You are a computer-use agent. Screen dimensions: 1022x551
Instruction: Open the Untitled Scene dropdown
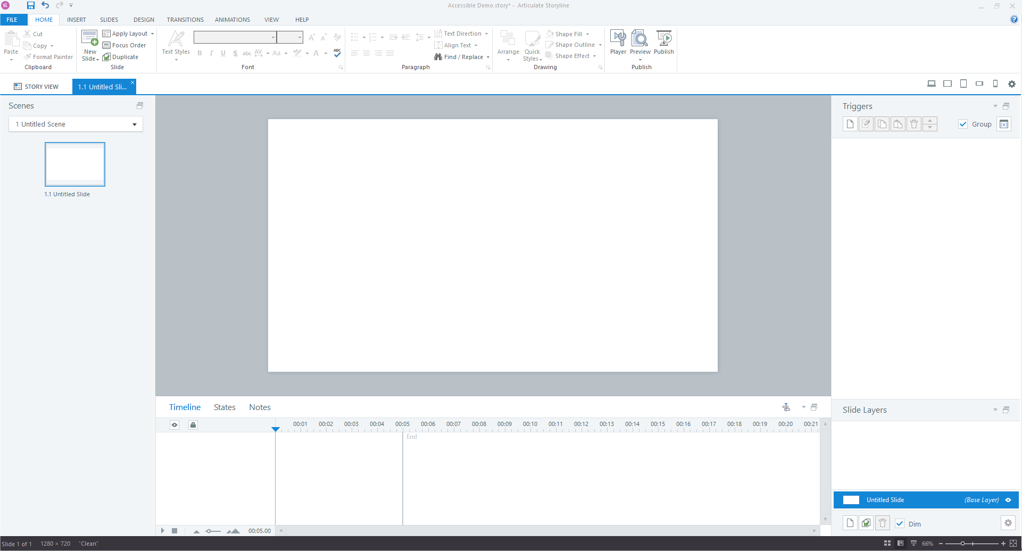point(76,124)
